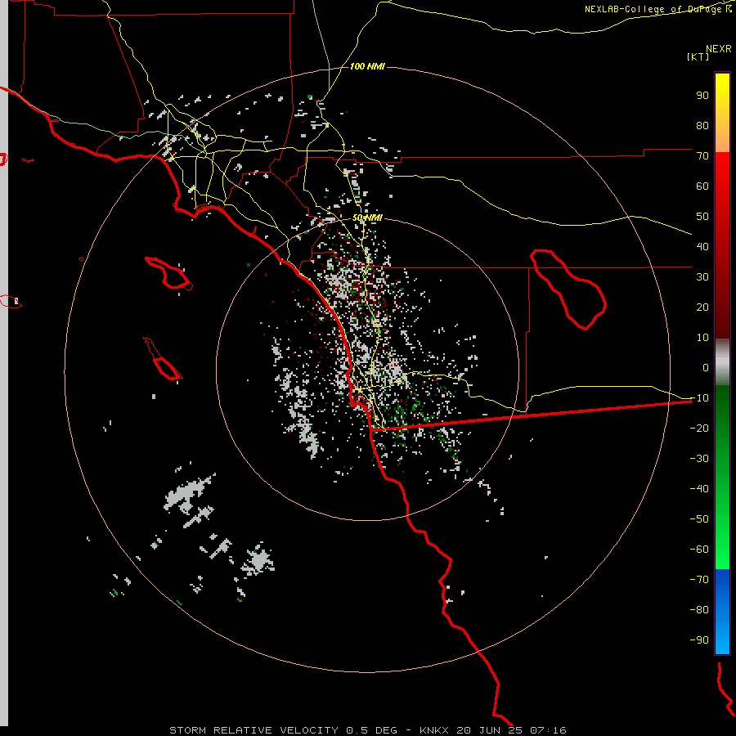Click the blue segment of the color bar
The height and width of the screenshot is (736, 736).
click(x=722, y=612)
